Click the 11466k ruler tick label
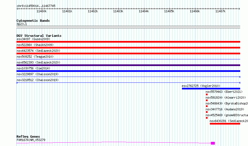 [195, 11]
